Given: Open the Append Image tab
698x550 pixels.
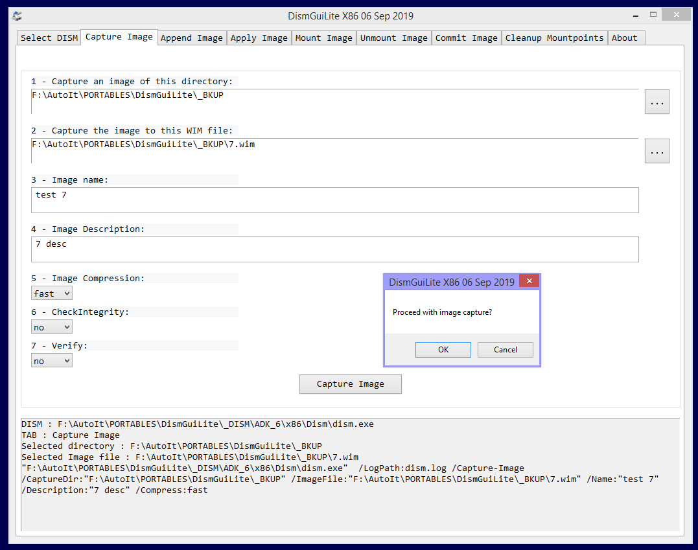Looking at the screenshot, I should 192,38.
